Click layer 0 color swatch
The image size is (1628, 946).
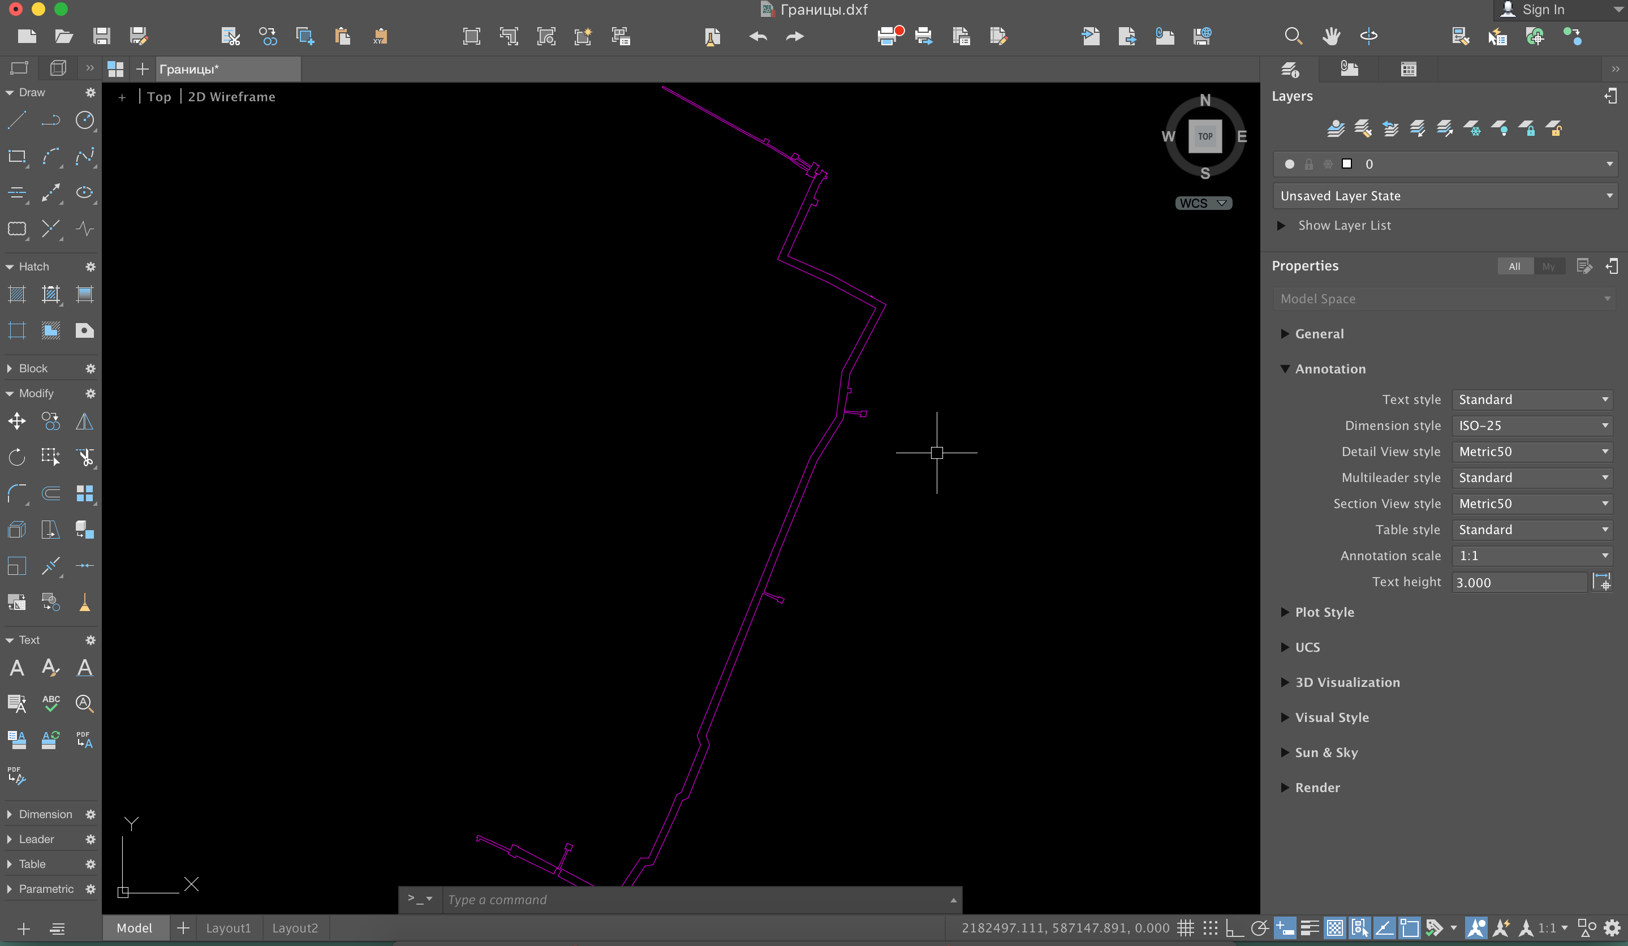click(x=1347, y=164)
